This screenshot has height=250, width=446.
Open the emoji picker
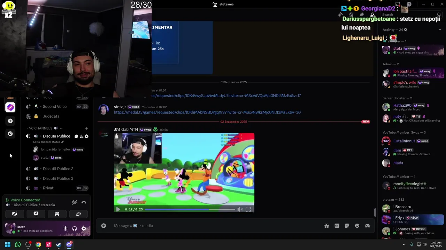click(x=357, y=226)
